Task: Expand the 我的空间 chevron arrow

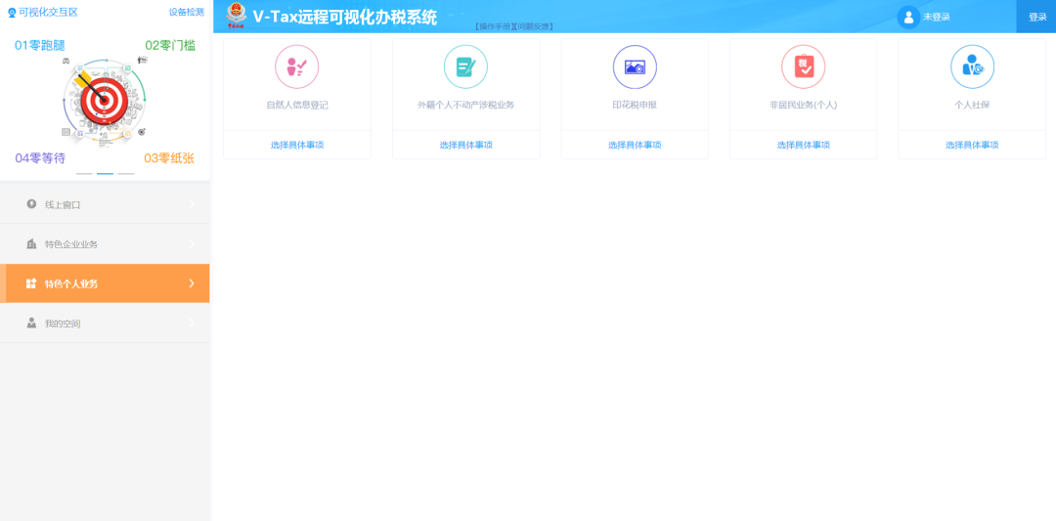Action: (192, 323)
